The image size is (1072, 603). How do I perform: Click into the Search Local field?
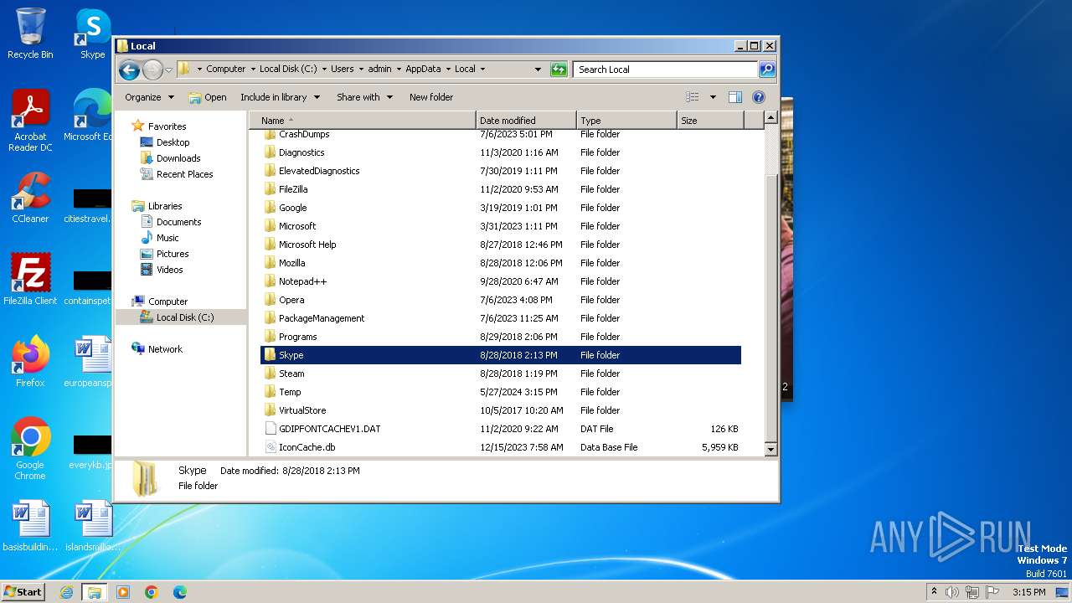click(x=666, y=70)
